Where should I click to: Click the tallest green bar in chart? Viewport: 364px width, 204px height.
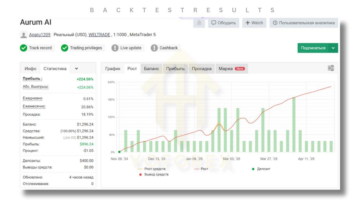[x=294, y=125]
